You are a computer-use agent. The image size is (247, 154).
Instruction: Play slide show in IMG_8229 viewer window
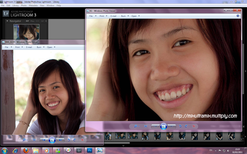52,140
